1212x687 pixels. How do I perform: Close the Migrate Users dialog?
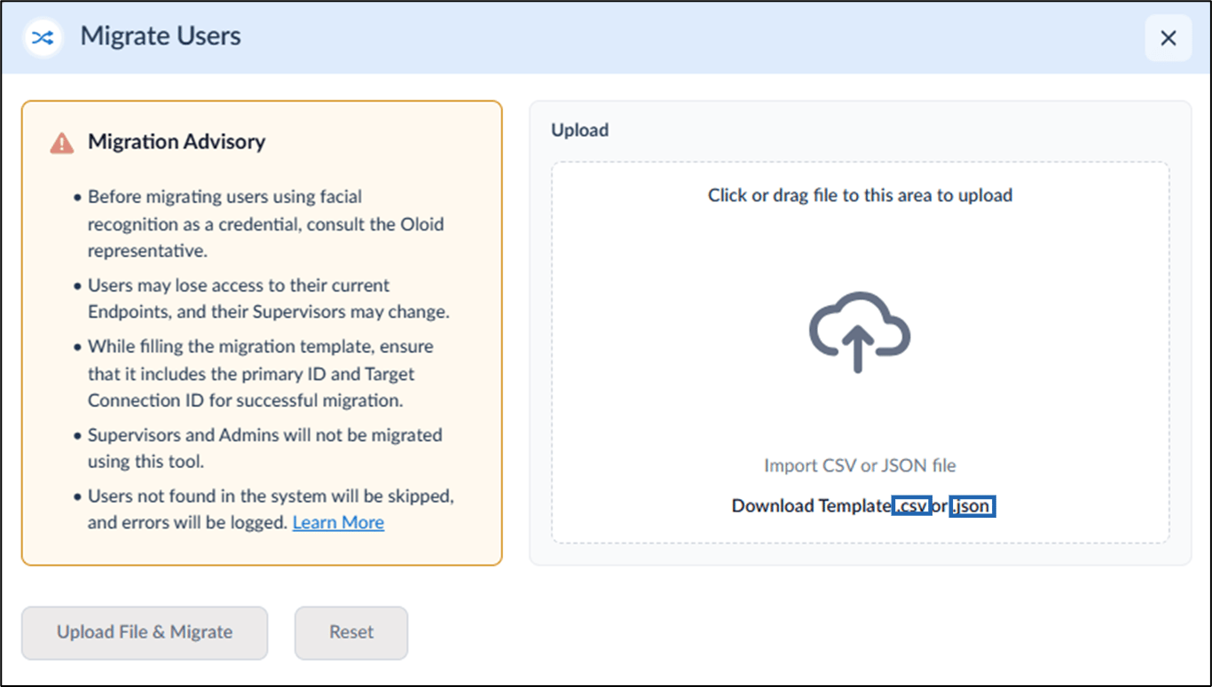(x=1168, y=38)
